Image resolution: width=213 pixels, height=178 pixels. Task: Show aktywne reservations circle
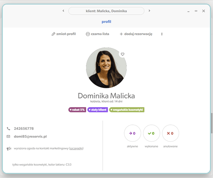click(132, 133)
